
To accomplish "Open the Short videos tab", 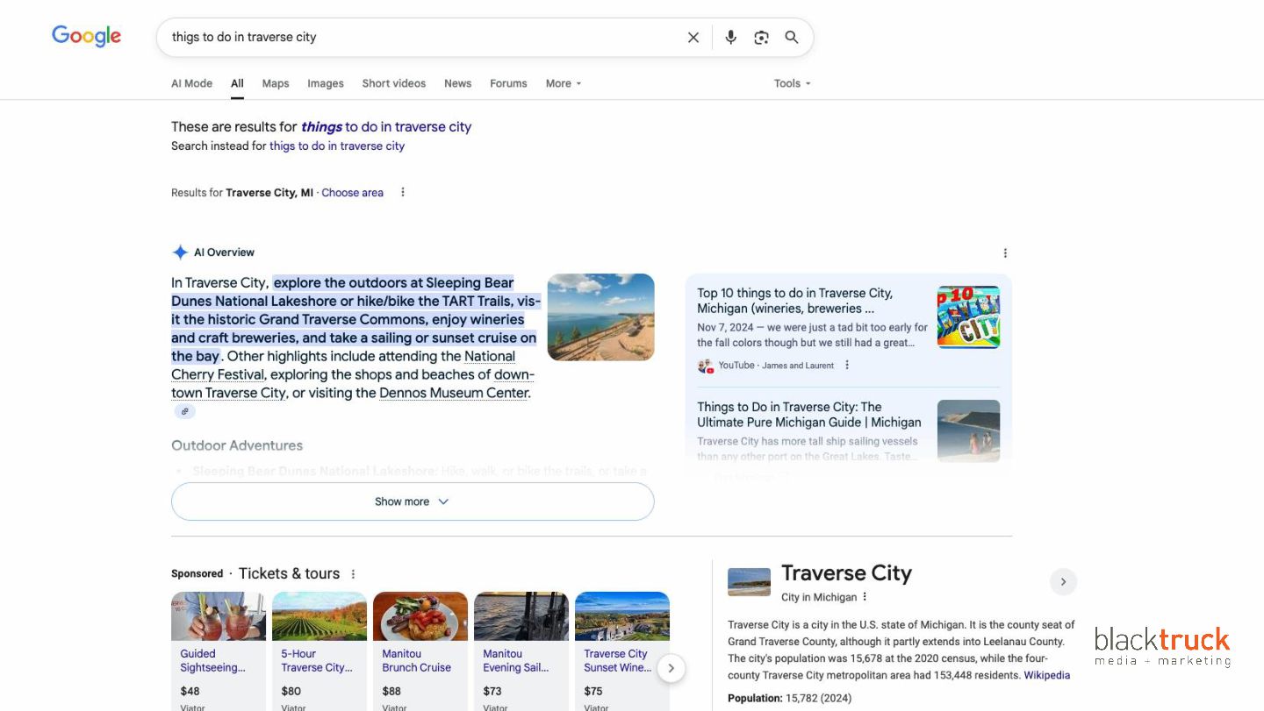I will (x=394, y=83).
